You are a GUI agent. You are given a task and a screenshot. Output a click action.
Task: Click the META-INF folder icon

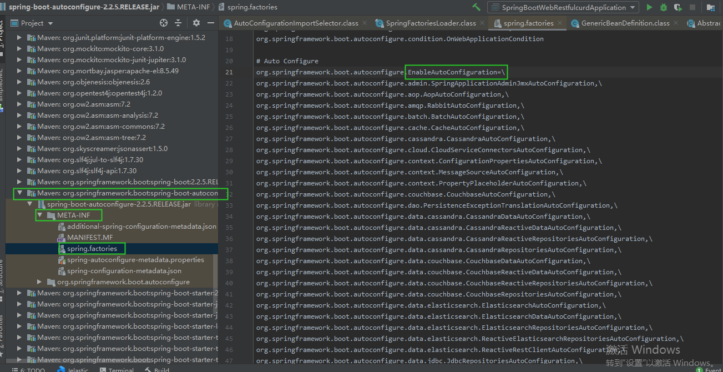coord(51,215)
